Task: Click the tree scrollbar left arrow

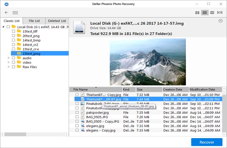Action: [2, 134]
